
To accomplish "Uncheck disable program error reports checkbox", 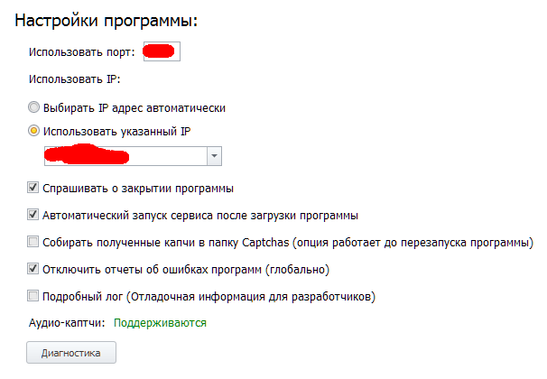I will pos(33,269).
